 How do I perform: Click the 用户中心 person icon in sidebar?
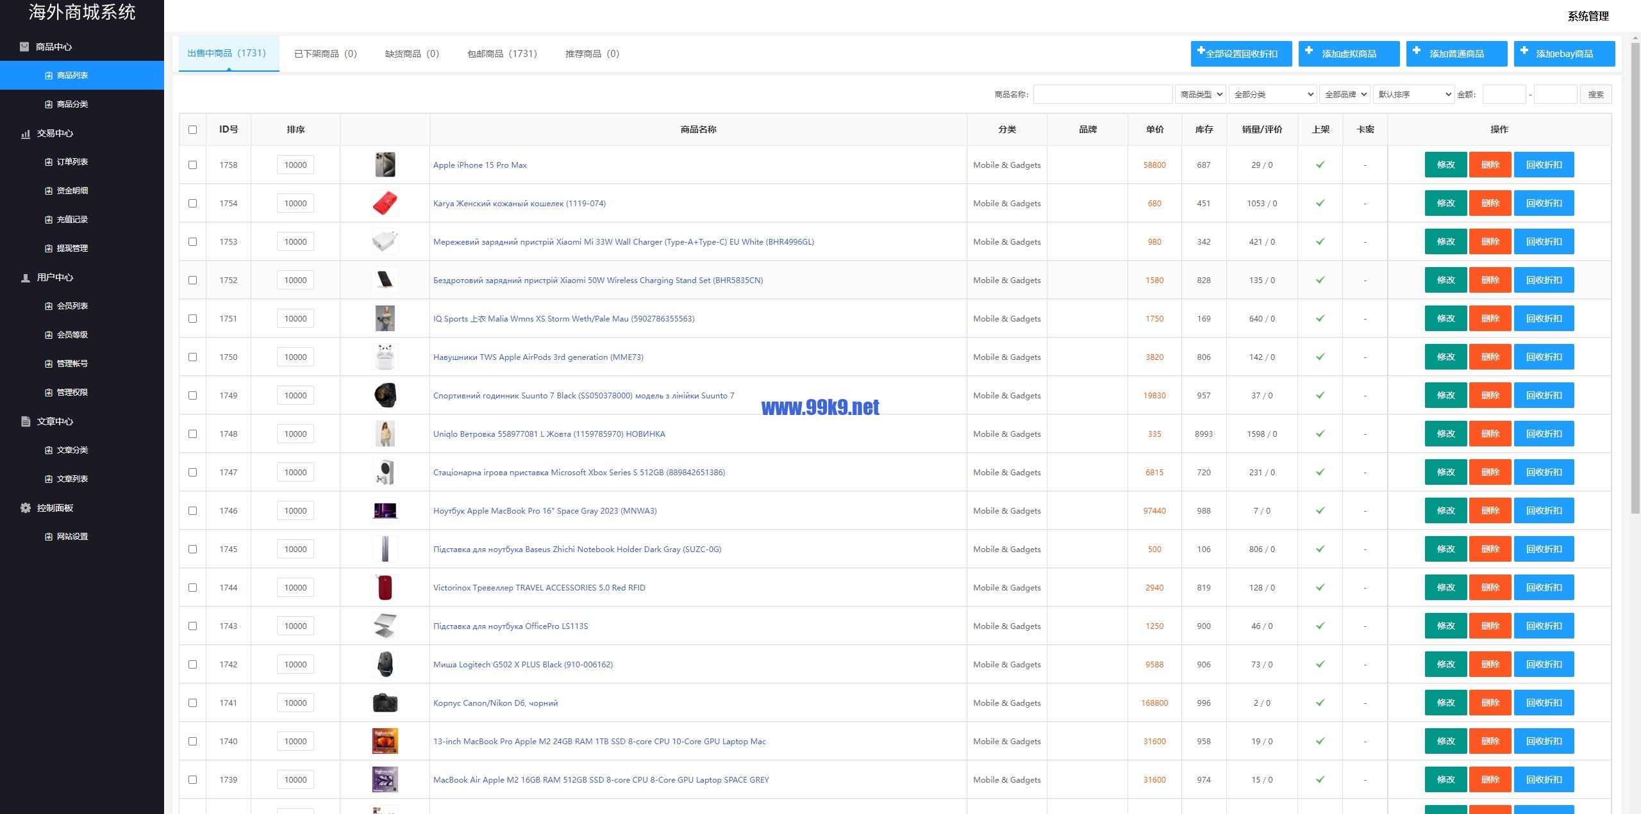point(26,277)
